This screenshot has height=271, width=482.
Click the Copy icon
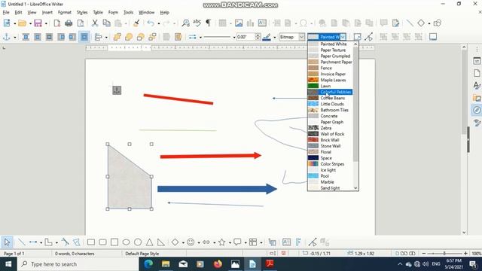click(106, 23)
